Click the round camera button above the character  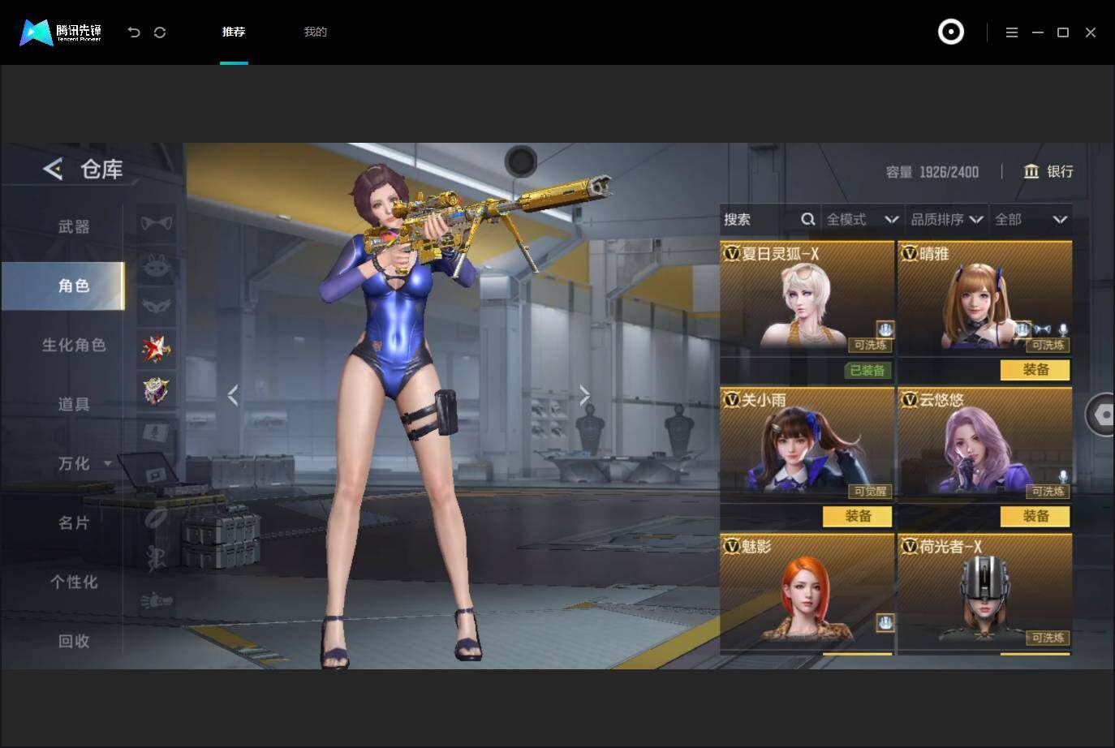pos(521,161)
